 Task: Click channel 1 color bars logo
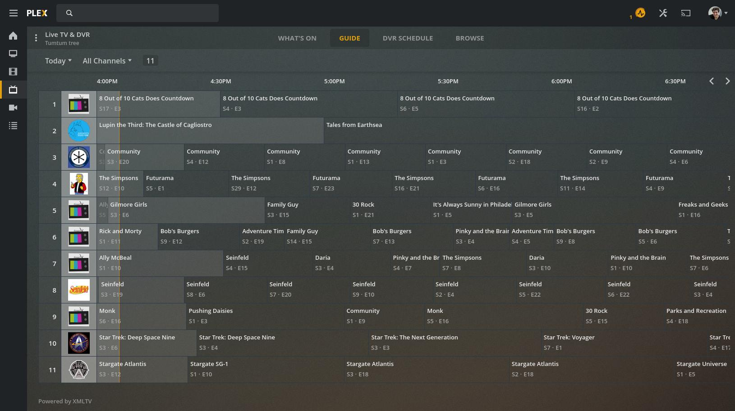click(x=79, y=104)
